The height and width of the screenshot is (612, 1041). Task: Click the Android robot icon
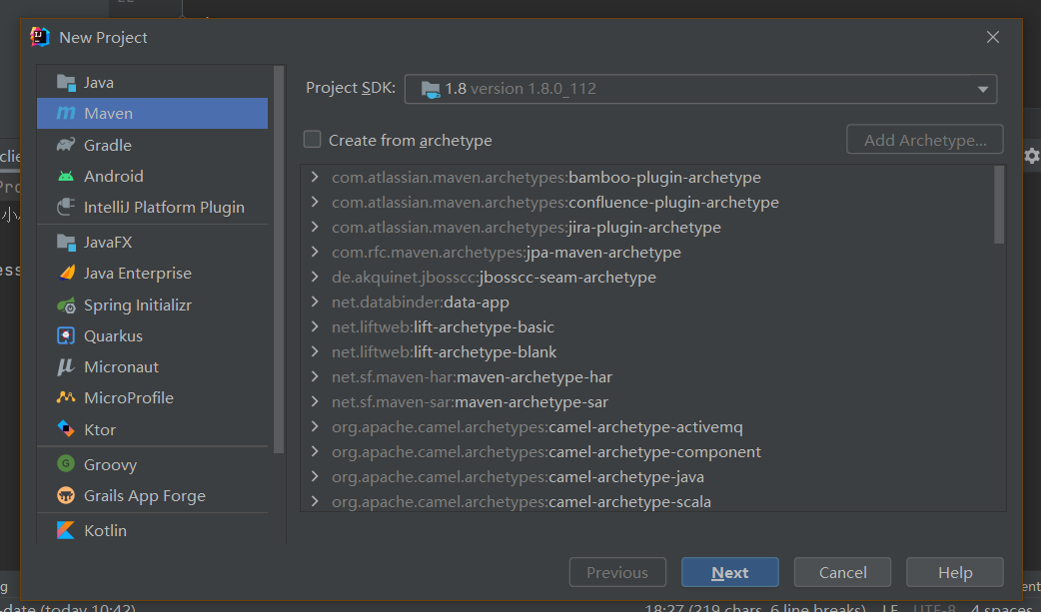(x=66, y=176)
